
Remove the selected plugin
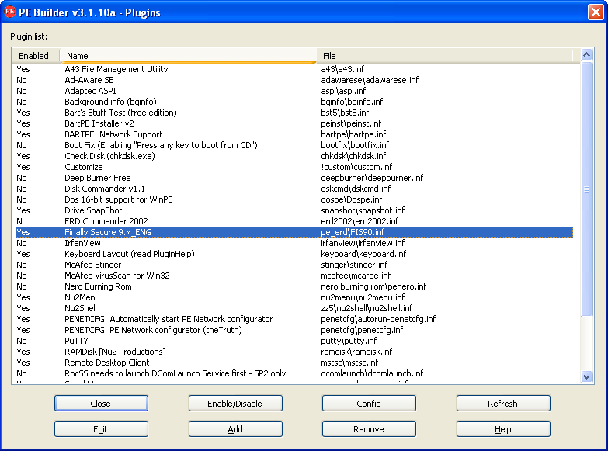(x=369, y=429)
